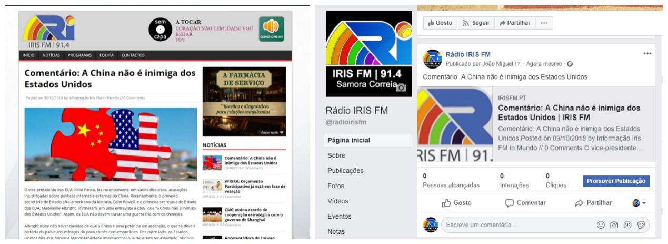Select Fotos in Facebook sidebar
This screenshot has height=244, width=668.
tap(336, 186)
